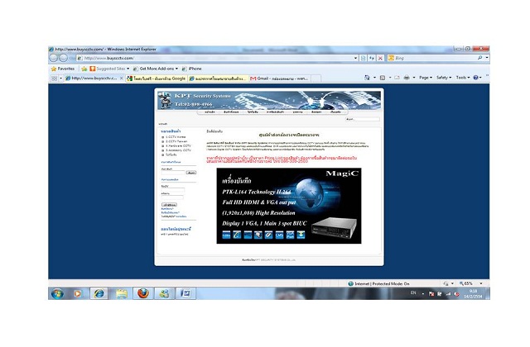Click the network signal tray icon
Image resolution: width=530 pixels, height=347 pixels.
click(x=449, y=294)
